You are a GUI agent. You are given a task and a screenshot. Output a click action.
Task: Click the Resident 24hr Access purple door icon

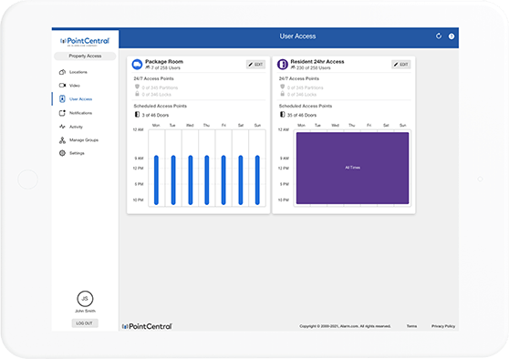point(283,64)
